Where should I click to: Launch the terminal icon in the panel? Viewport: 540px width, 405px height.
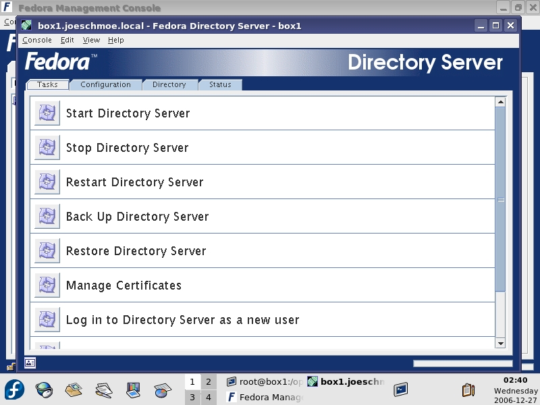click(x=402, y=389)
